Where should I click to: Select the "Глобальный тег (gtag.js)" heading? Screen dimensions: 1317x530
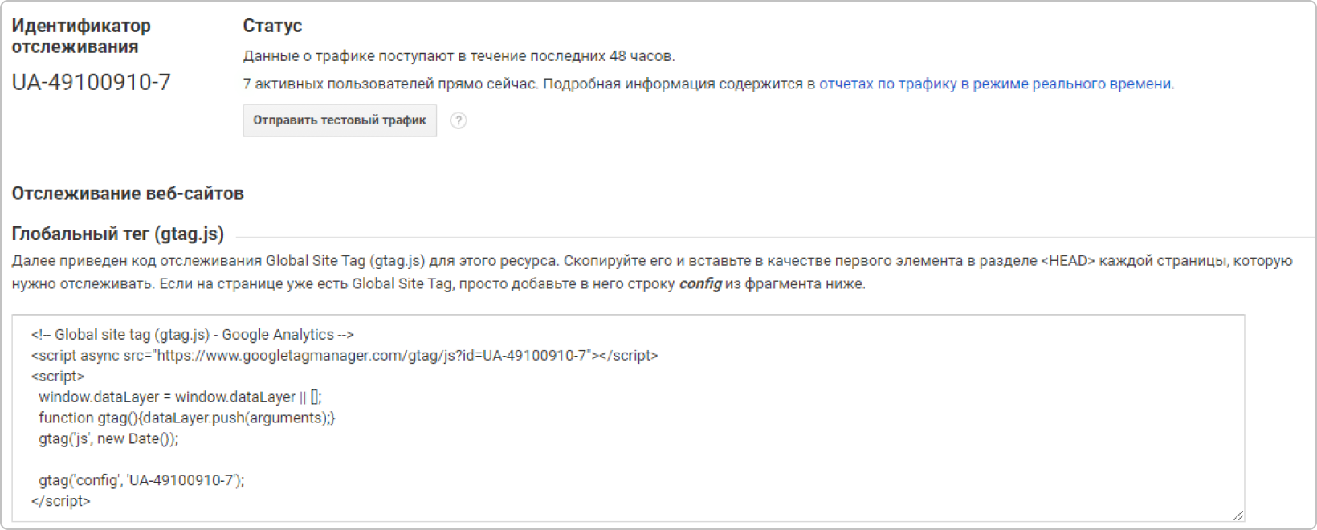pos(118,234)
